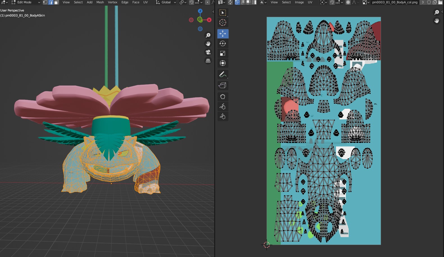Image resolution: width=444 pixels, height=257 pixels.
Task: Open UV editor type dropdown
Action: pos(222,2)
